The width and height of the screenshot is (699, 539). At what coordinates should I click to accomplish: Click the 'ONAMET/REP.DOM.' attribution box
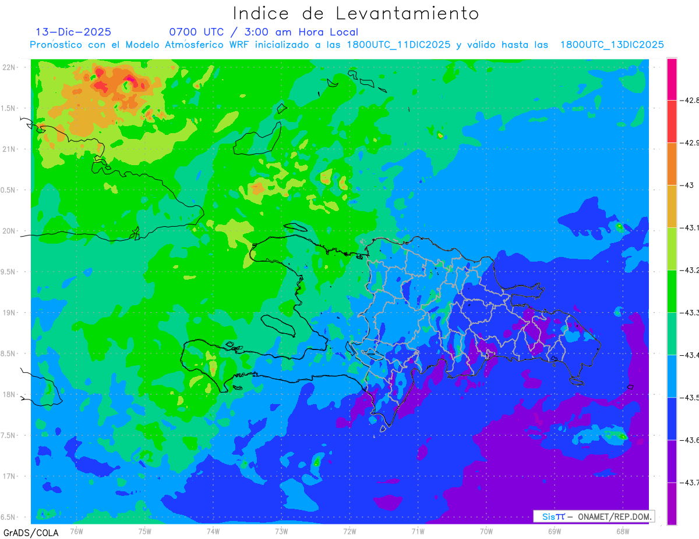pyautogui.click(x=594, y=516)
